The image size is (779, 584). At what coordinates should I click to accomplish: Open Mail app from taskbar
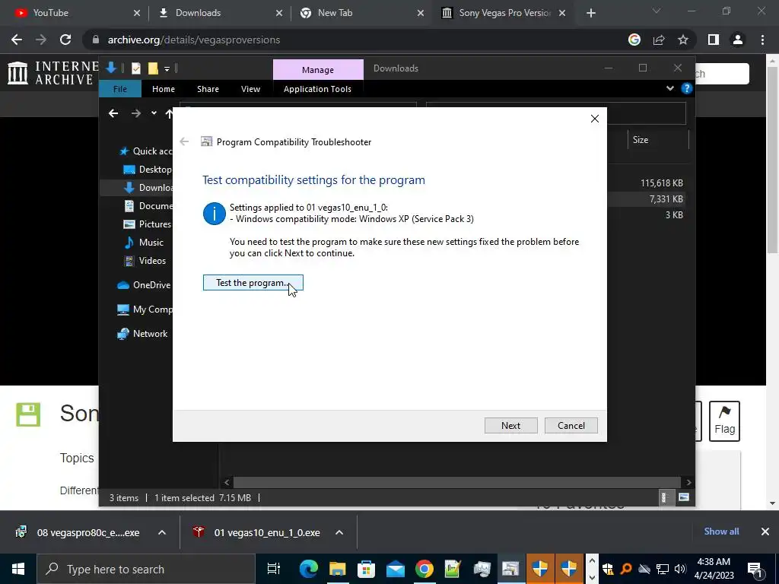(x=396, y=569)
